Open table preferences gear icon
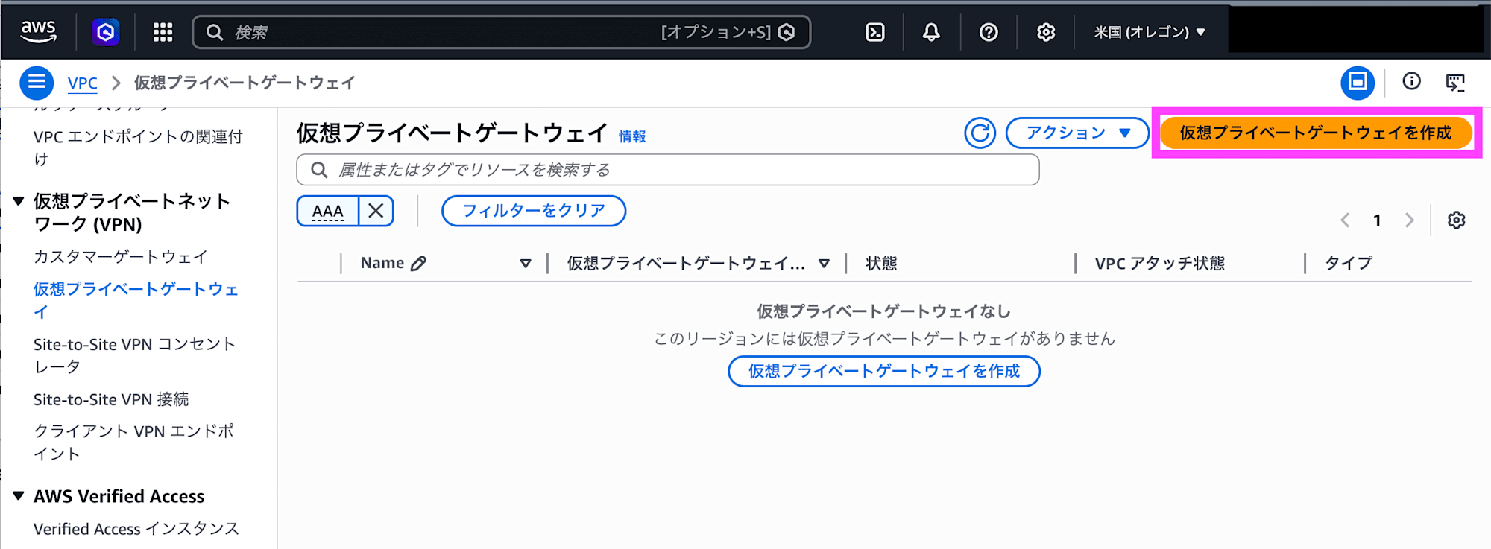The height and width of the screenshot is (549, 1491). click(1456, 220)
